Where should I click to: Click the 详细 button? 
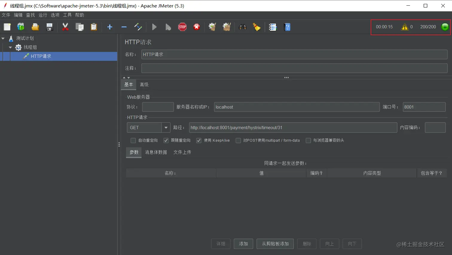(x=221, y=244)
